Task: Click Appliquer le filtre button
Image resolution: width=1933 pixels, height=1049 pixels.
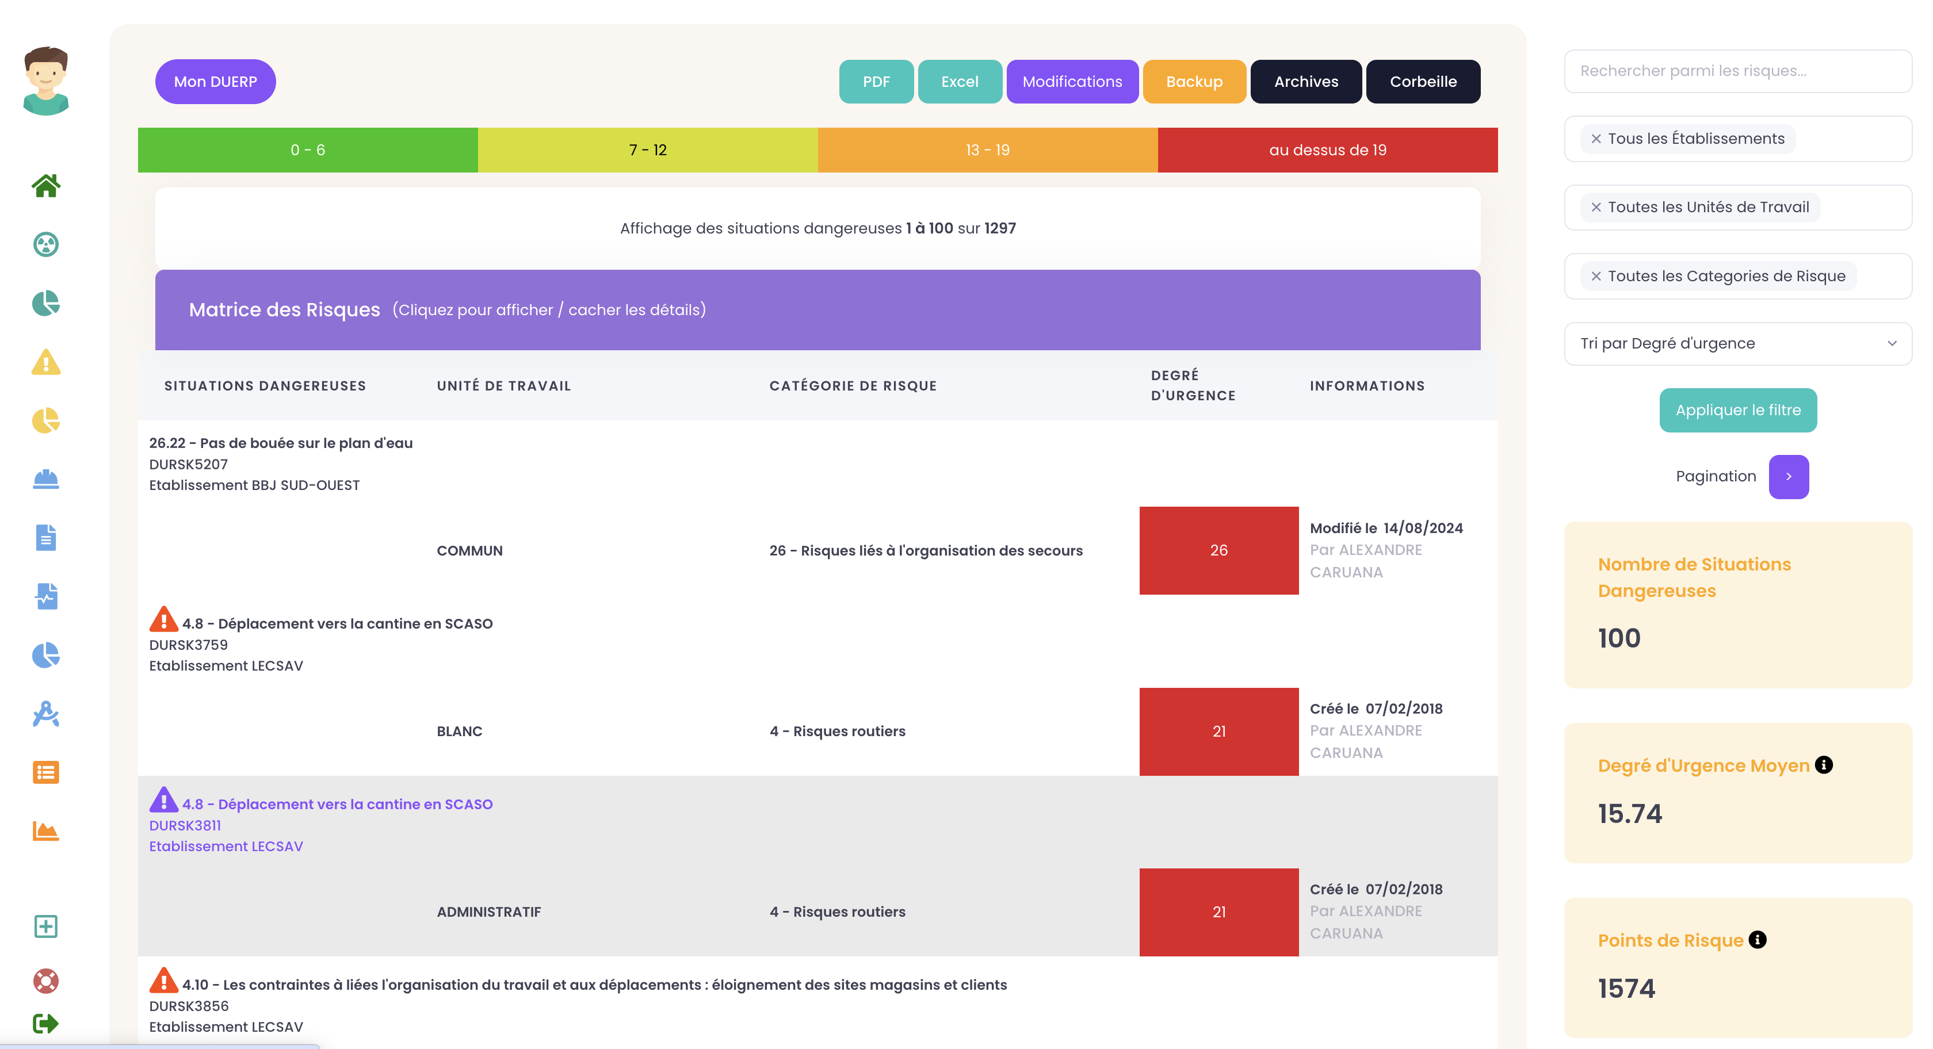Action: [1738, 411]
